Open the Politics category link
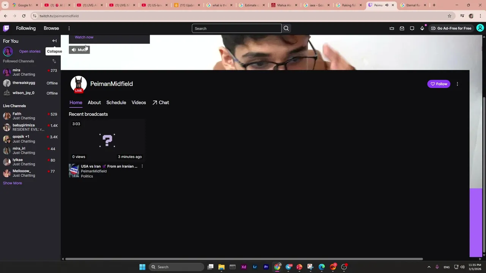486x273 pixels. [87, 176]
